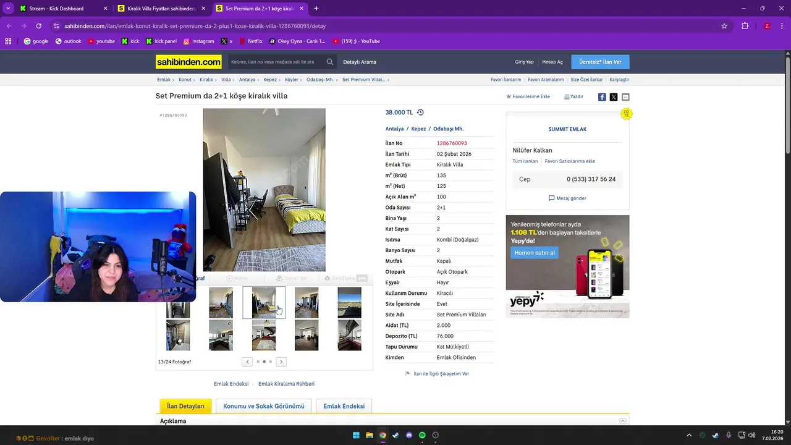Go to previous thumbnail page arrow
Viewport: 791px width, 445px height.
pos(247,362)
